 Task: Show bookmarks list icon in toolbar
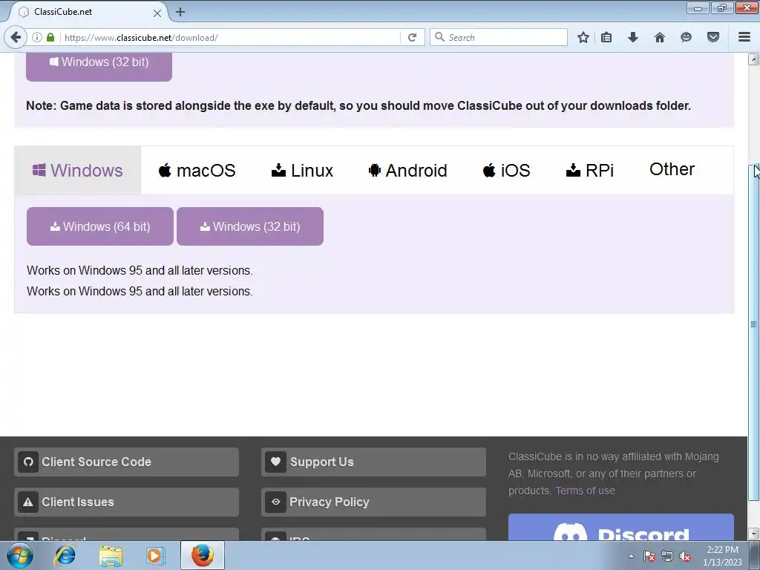606,37
